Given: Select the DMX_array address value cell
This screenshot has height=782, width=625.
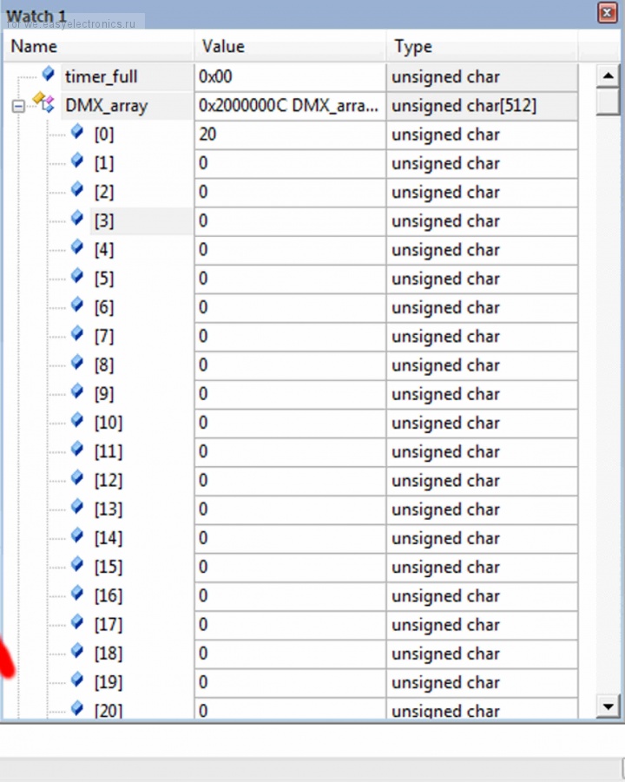Looking at the screenshot, I should (288, 106).
